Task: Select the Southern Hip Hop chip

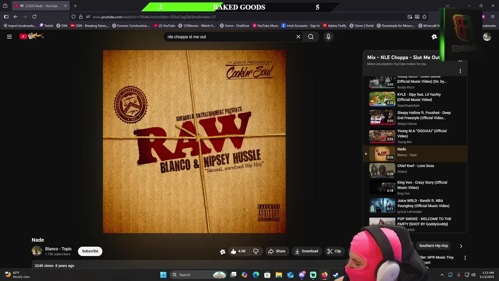Action: click(x=434, y=246)
